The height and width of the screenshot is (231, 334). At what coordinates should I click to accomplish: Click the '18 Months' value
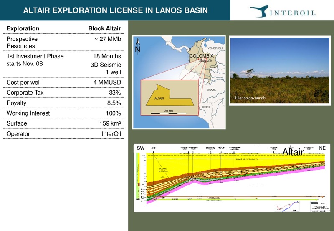pyautogui.click(x=107, y=56)
